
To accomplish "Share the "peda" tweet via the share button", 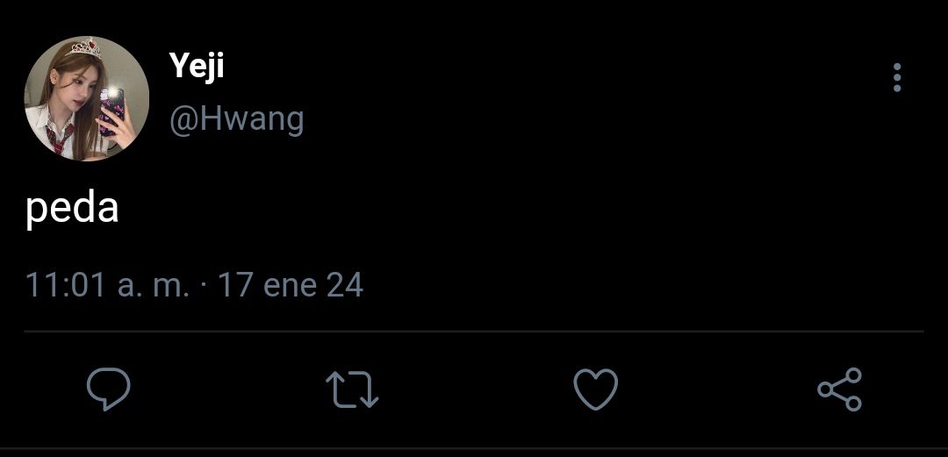I will coord(840,389).
